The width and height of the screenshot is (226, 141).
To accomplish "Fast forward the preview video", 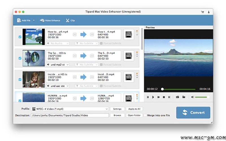I will (x=158, y=97).
